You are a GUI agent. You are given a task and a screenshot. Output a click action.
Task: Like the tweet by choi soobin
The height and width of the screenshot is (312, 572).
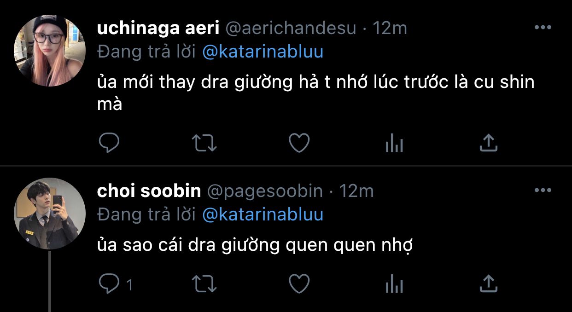tap(299, 284)
